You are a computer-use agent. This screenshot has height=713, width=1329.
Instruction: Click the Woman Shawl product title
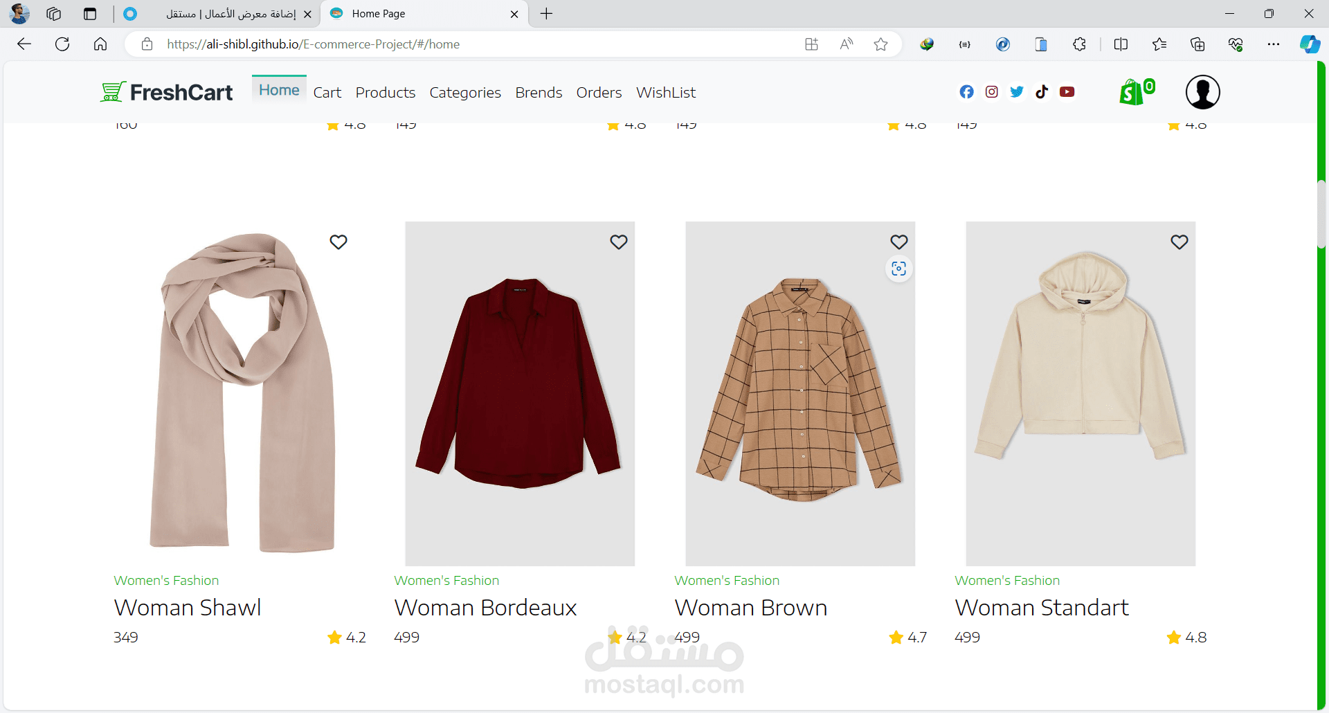[x=188, y=608]
